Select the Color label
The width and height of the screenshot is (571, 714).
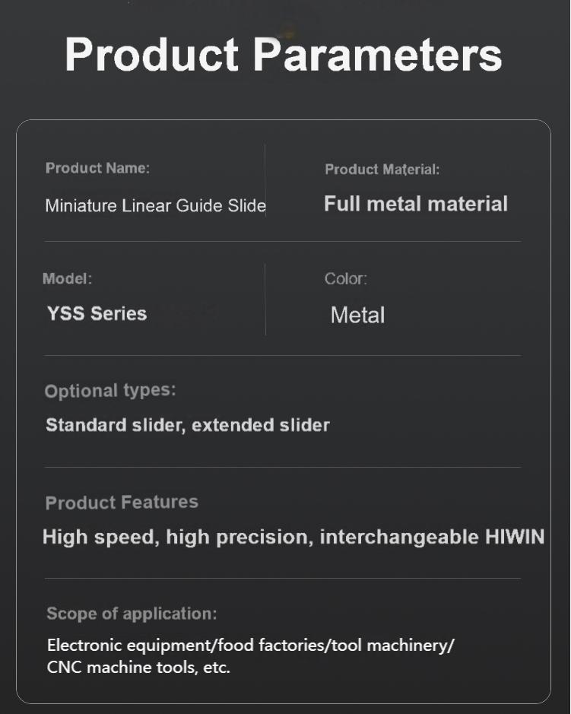pyautogui.click(x=346, y=278)
